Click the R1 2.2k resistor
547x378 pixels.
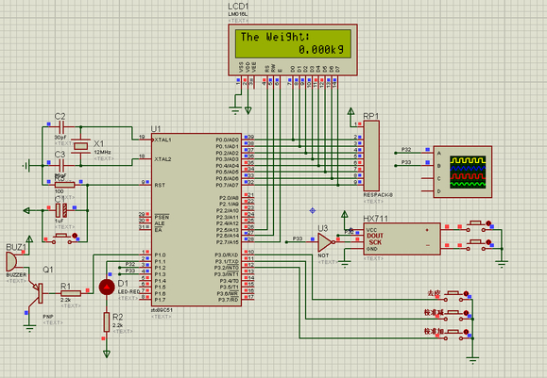coord(71,293)
